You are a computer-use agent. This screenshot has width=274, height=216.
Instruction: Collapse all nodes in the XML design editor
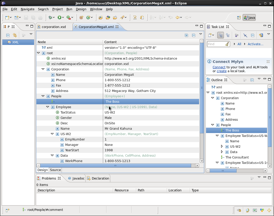click(194, 35)
